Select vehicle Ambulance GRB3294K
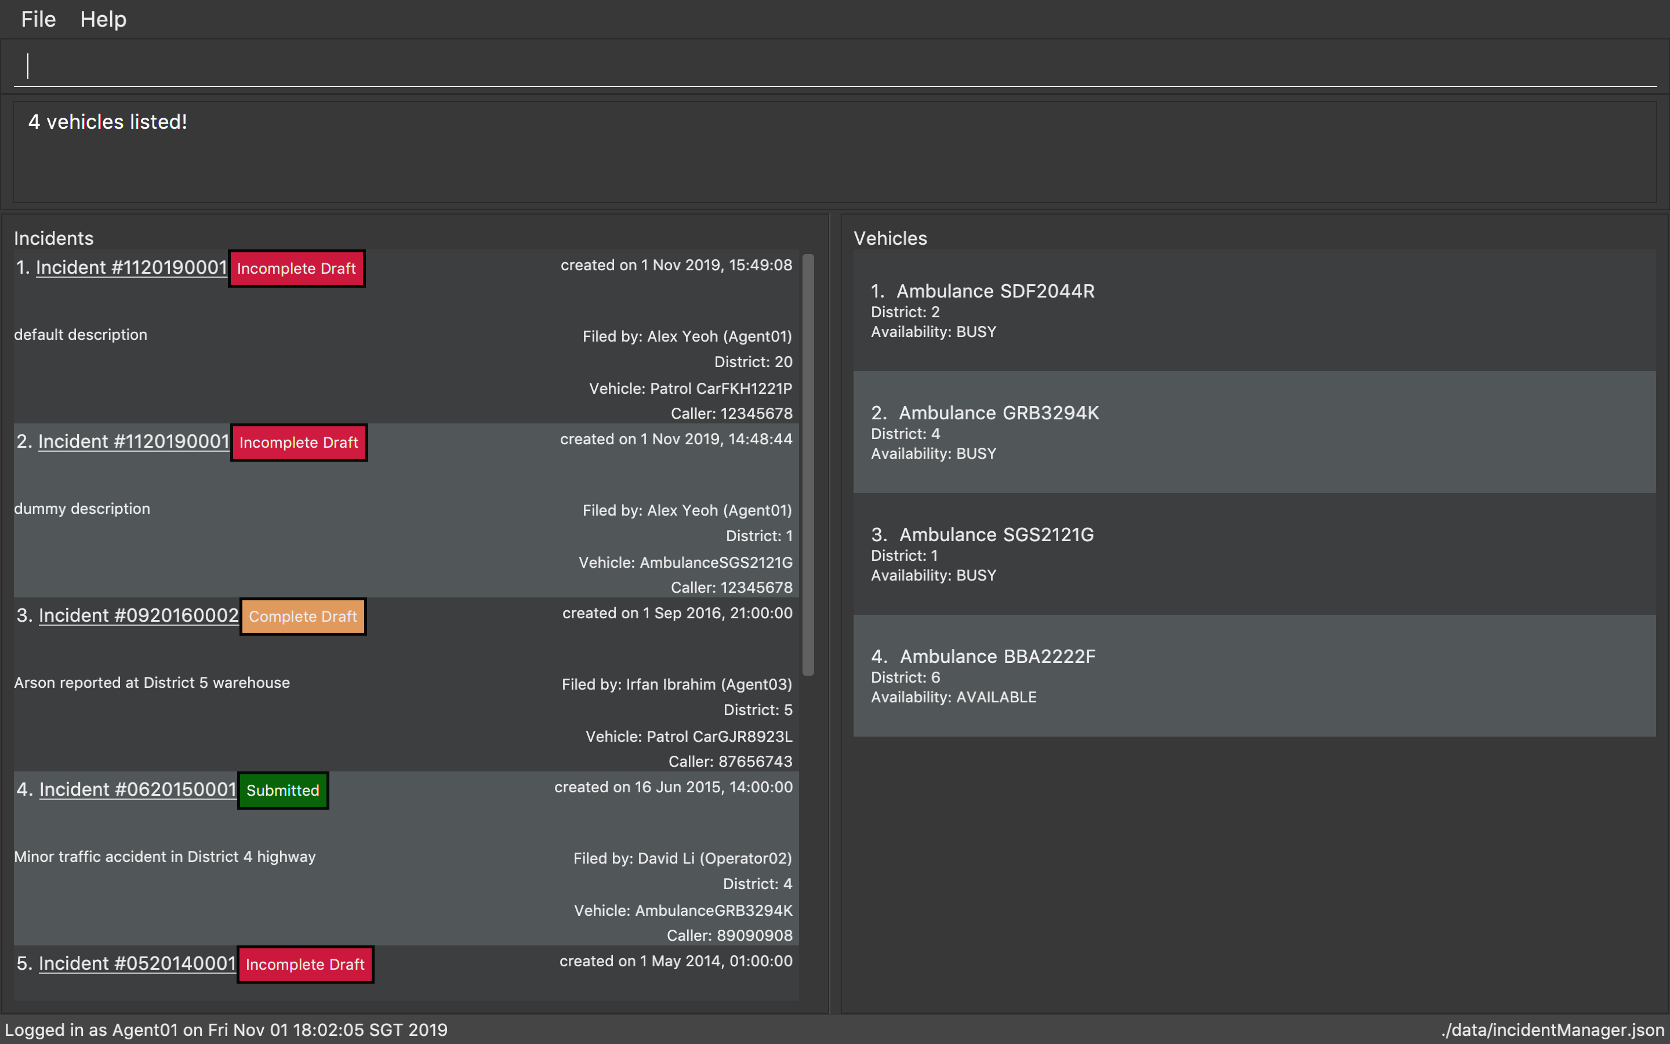Viewport: 1670px width, 1044px height. pos(1255,432)
